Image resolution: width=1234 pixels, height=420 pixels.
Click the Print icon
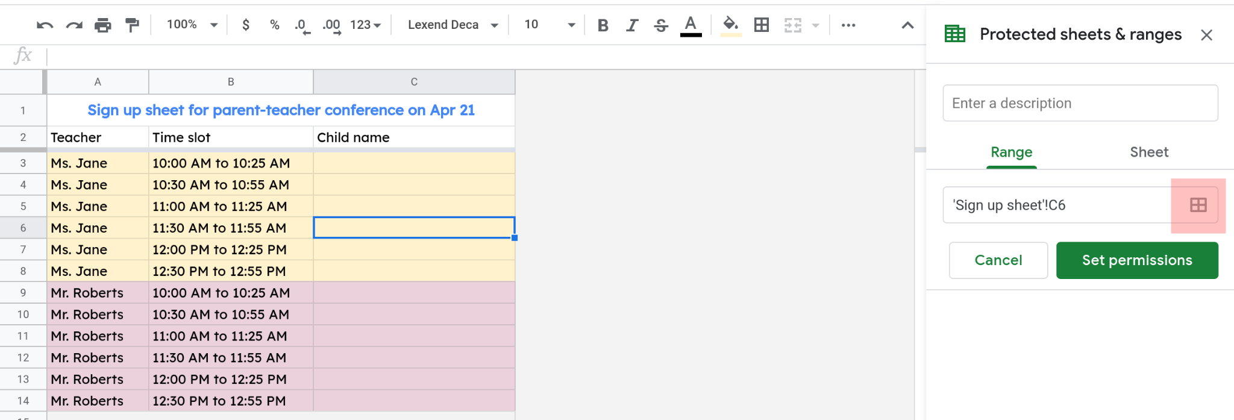coord(103,25)
